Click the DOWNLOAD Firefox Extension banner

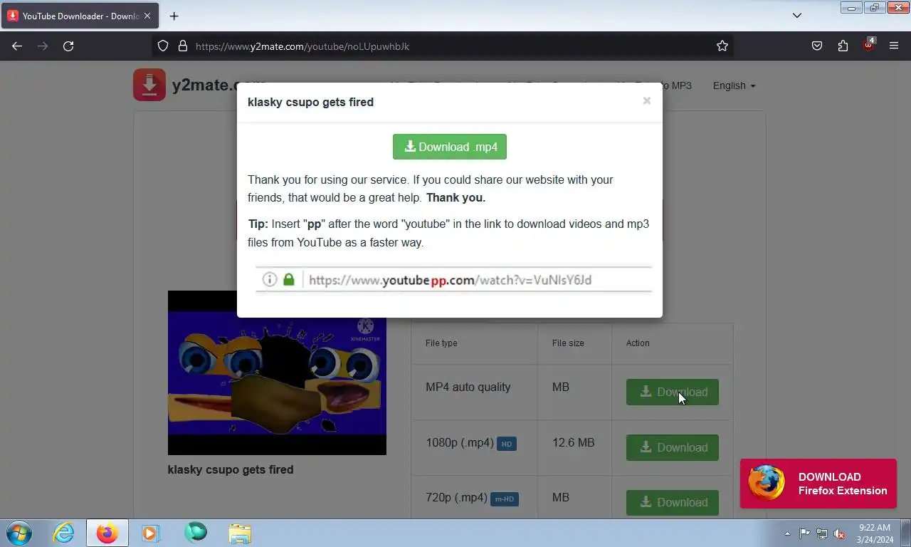pyautogui.click(x=818, y=484)
